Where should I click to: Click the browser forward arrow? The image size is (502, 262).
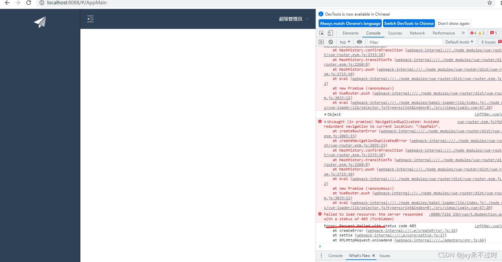(18, 3)
